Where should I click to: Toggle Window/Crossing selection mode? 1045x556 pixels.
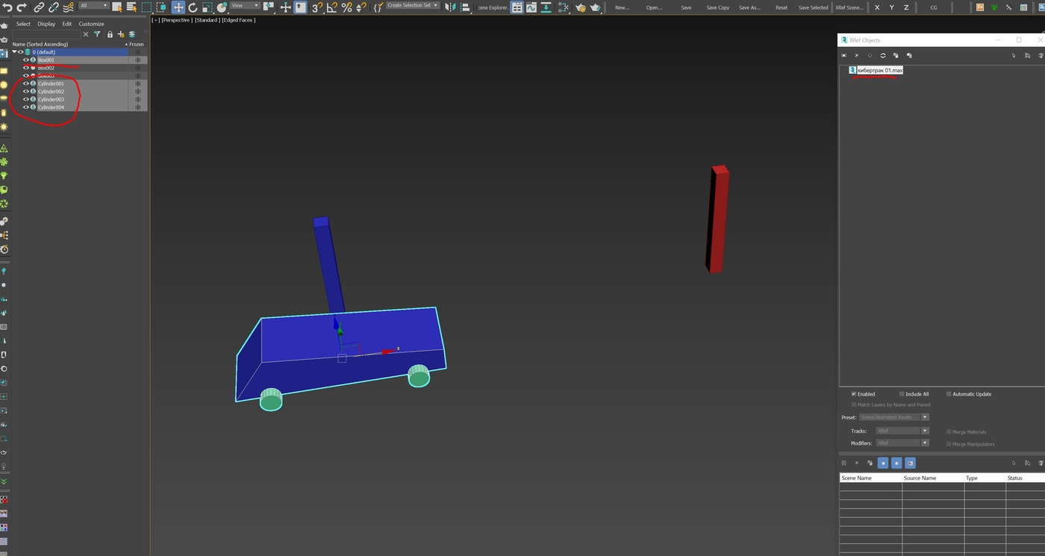click(x=162, y=7)
